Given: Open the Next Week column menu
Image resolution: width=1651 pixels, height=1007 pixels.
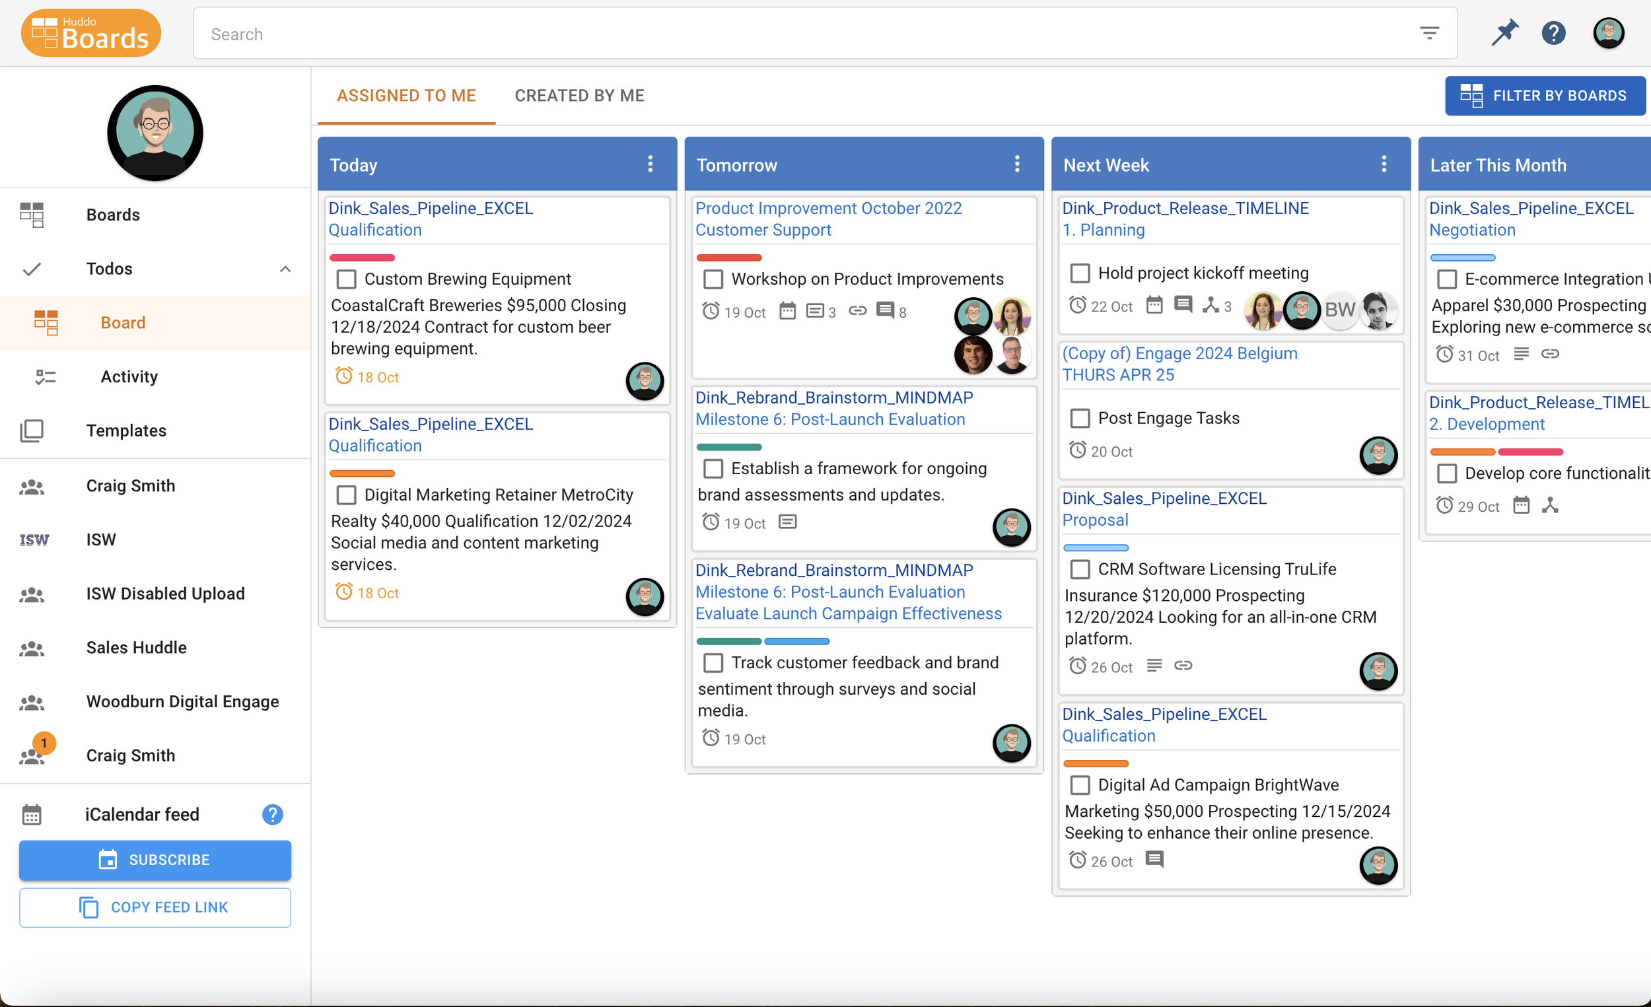Looking at the screenshot, I should [x=1384, y=164].
